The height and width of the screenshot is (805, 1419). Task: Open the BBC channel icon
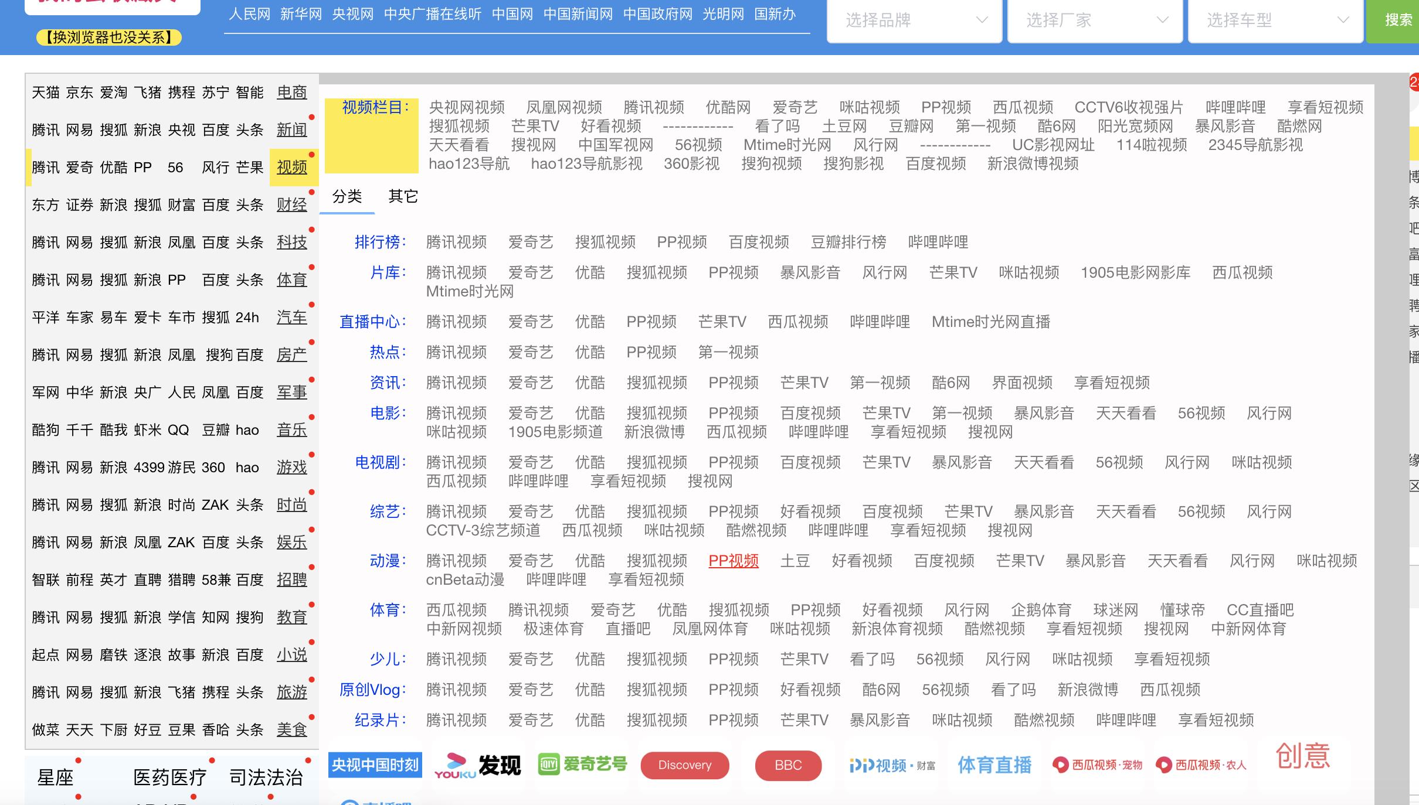point(788,765)
